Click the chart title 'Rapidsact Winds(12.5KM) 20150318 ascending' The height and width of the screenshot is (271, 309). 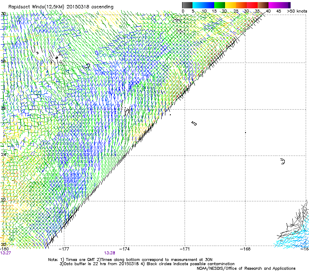61,7
